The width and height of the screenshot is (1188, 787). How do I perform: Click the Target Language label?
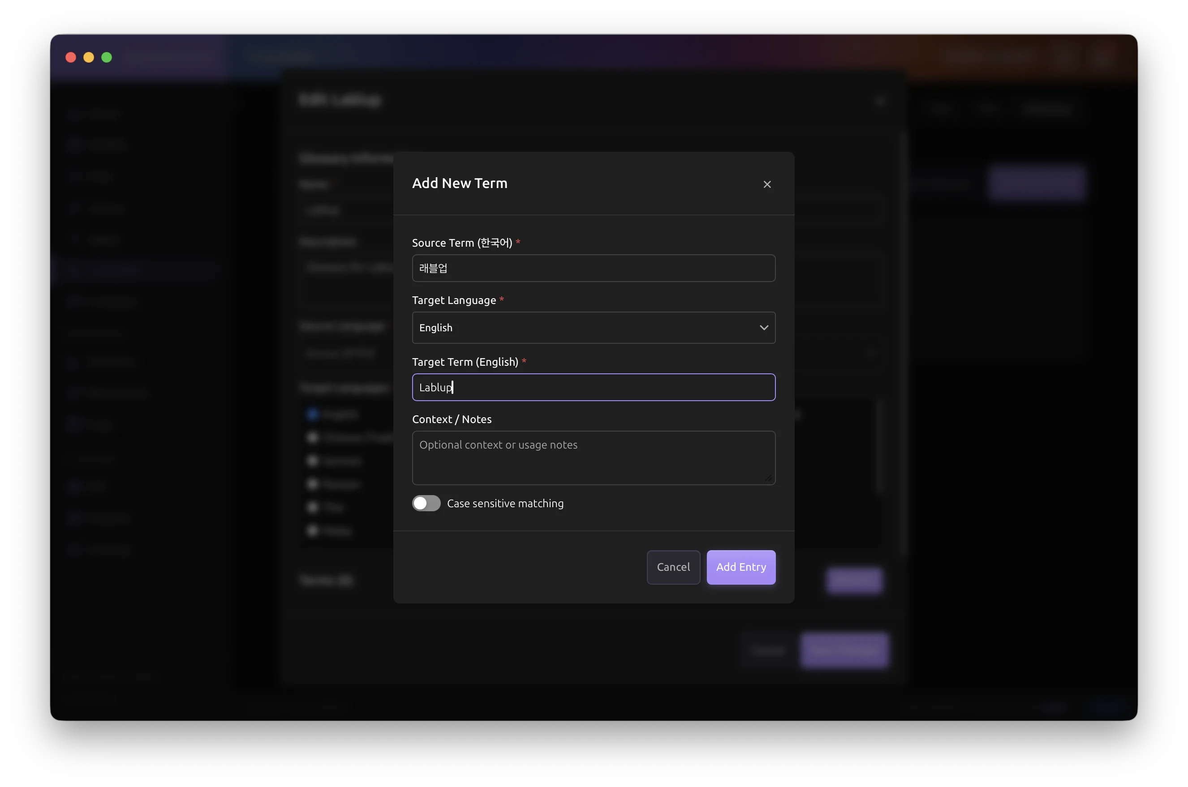pyautogui.click(x=453, y=300)
